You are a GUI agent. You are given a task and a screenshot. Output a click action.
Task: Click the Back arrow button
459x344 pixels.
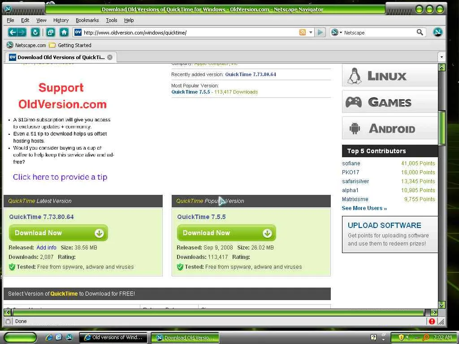tap(13, 32)
